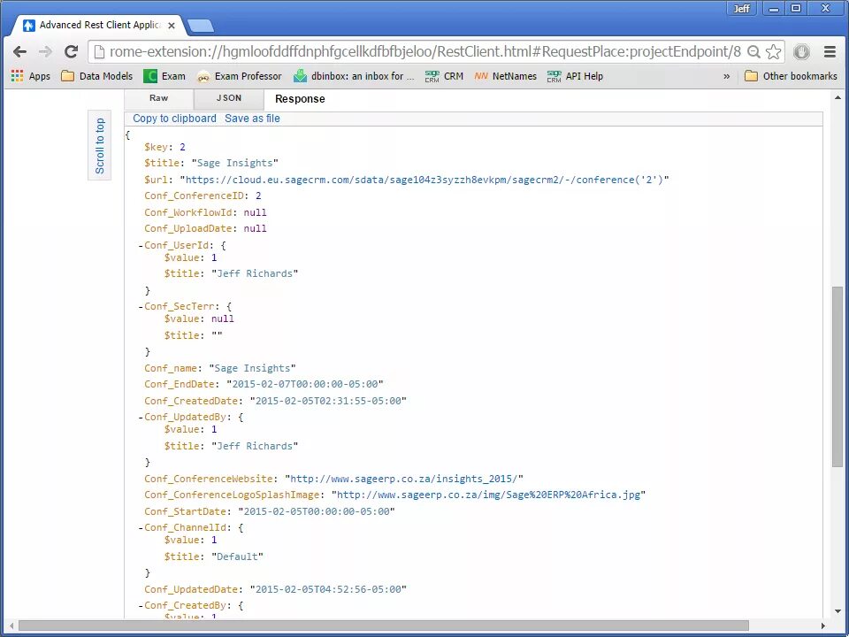Click the Conf_UpdatedDate value

tap(328, 589)
